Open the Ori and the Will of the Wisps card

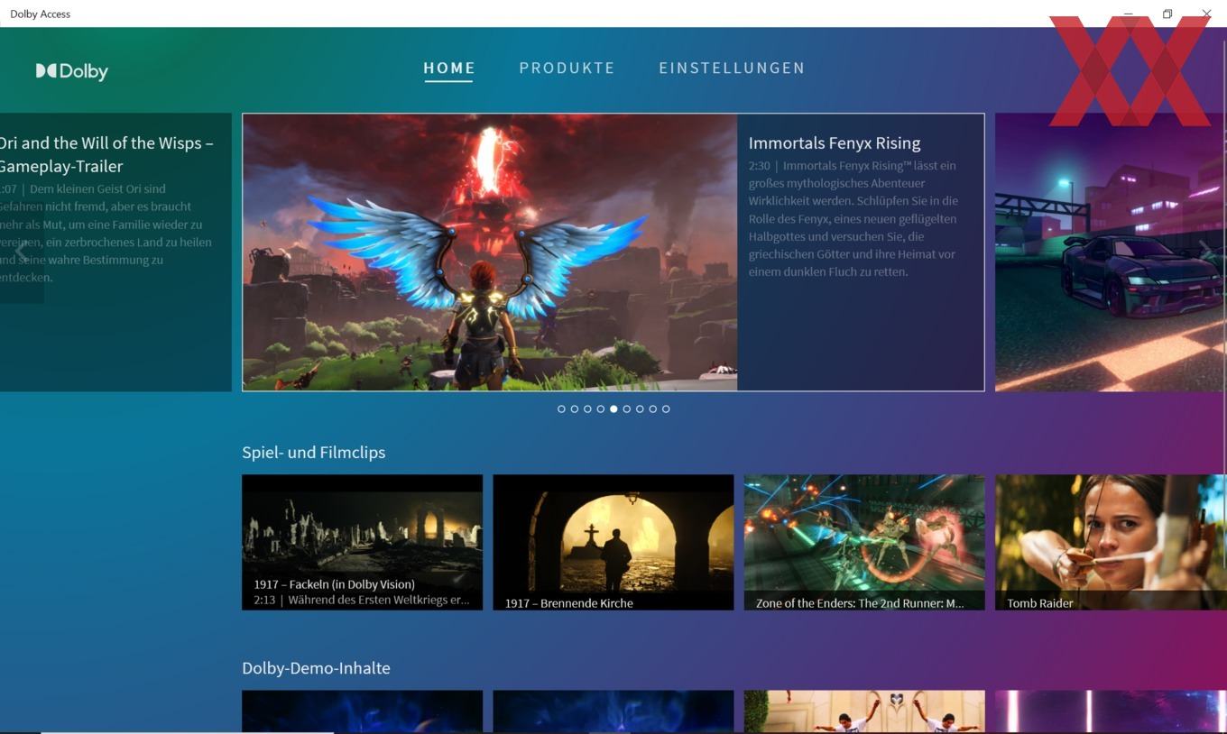[x=115, y=252]
